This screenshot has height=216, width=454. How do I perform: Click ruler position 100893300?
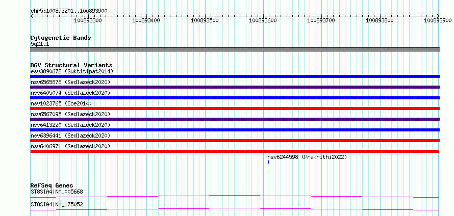point(88,20)
